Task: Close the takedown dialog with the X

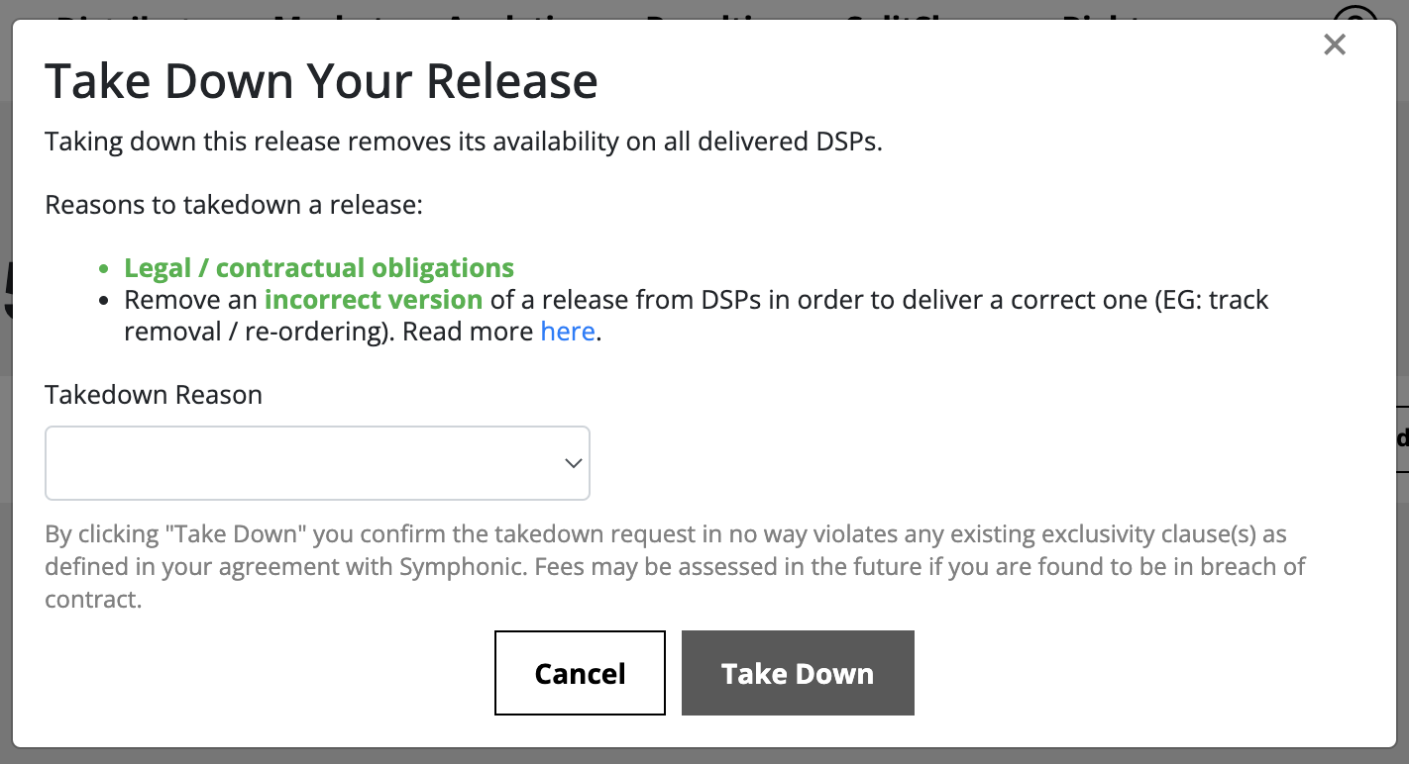Action: (1335, 45)
